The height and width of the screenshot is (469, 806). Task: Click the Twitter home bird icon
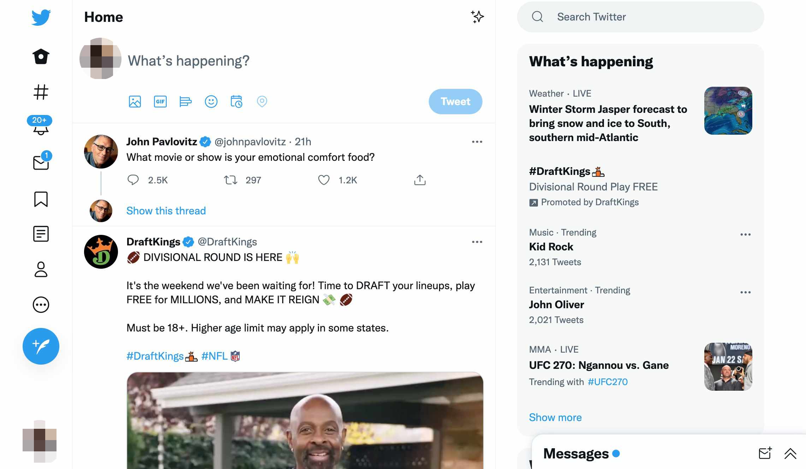pyautogui.click(x=40, y=16)
